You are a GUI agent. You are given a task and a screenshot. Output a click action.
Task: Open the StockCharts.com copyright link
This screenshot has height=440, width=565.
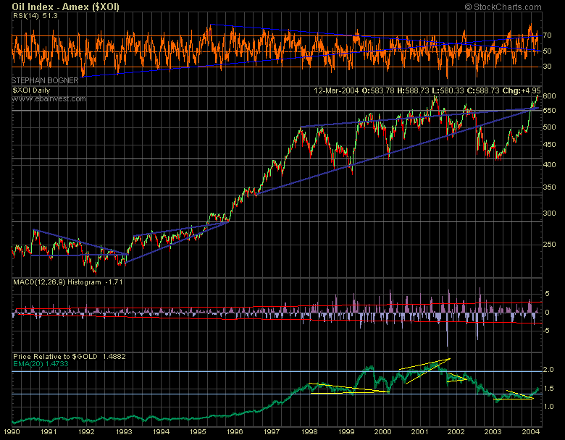[x=514, y=7]
